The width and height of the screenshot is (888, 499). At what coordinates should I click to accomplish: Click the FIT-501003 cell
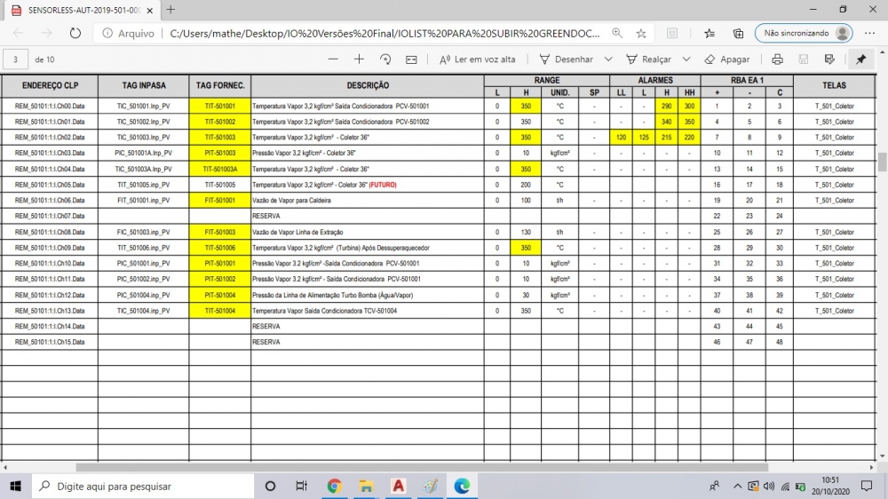pos(219,233)
